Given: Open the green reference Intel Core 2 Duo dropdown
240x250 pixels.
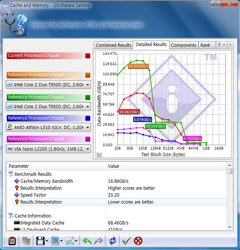Looking at the screenshot, I should point(48,107).
